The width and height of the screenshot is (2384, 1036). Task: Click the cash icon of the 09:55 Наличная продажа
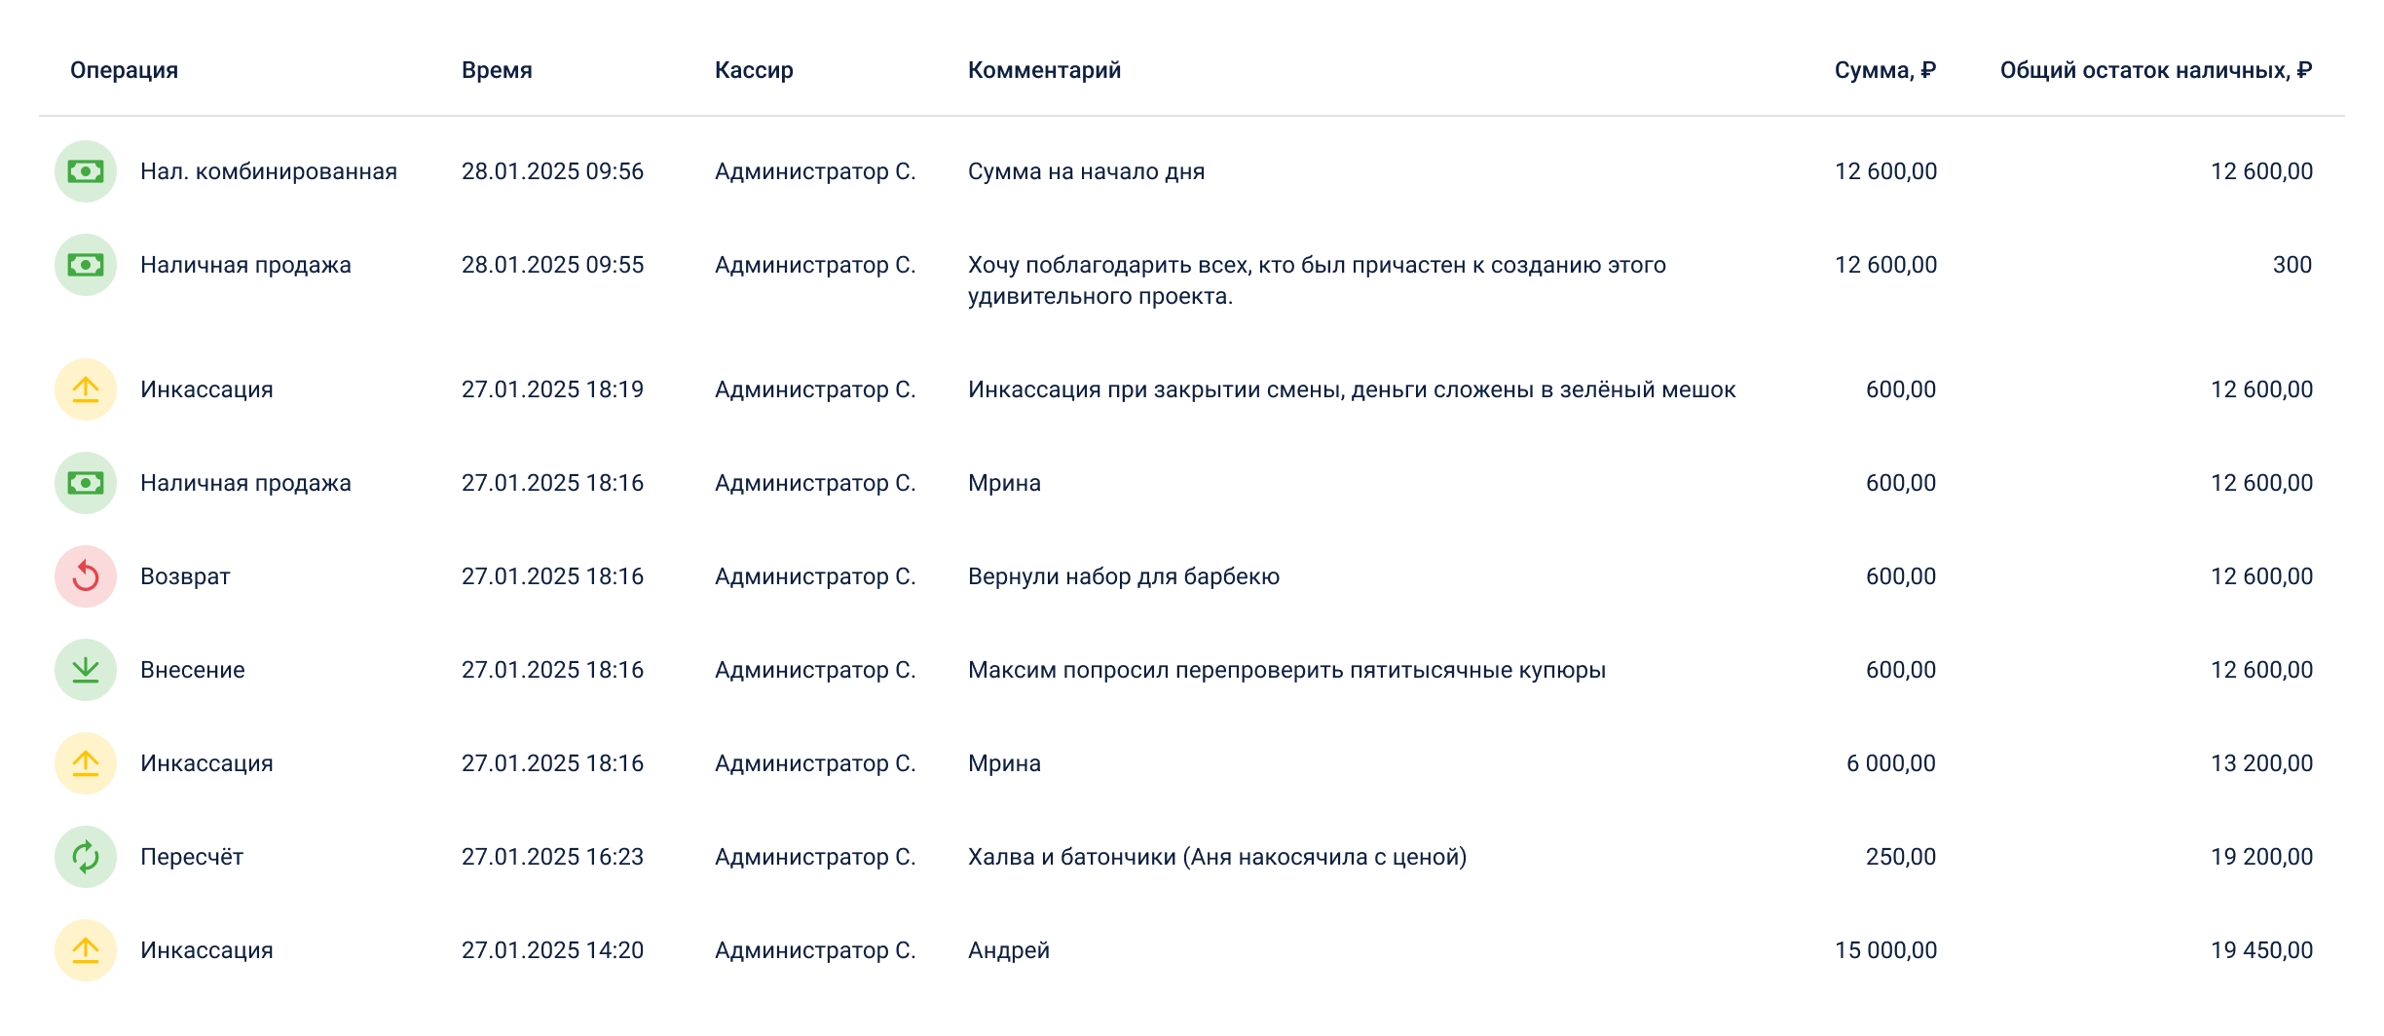coord(86,265)
